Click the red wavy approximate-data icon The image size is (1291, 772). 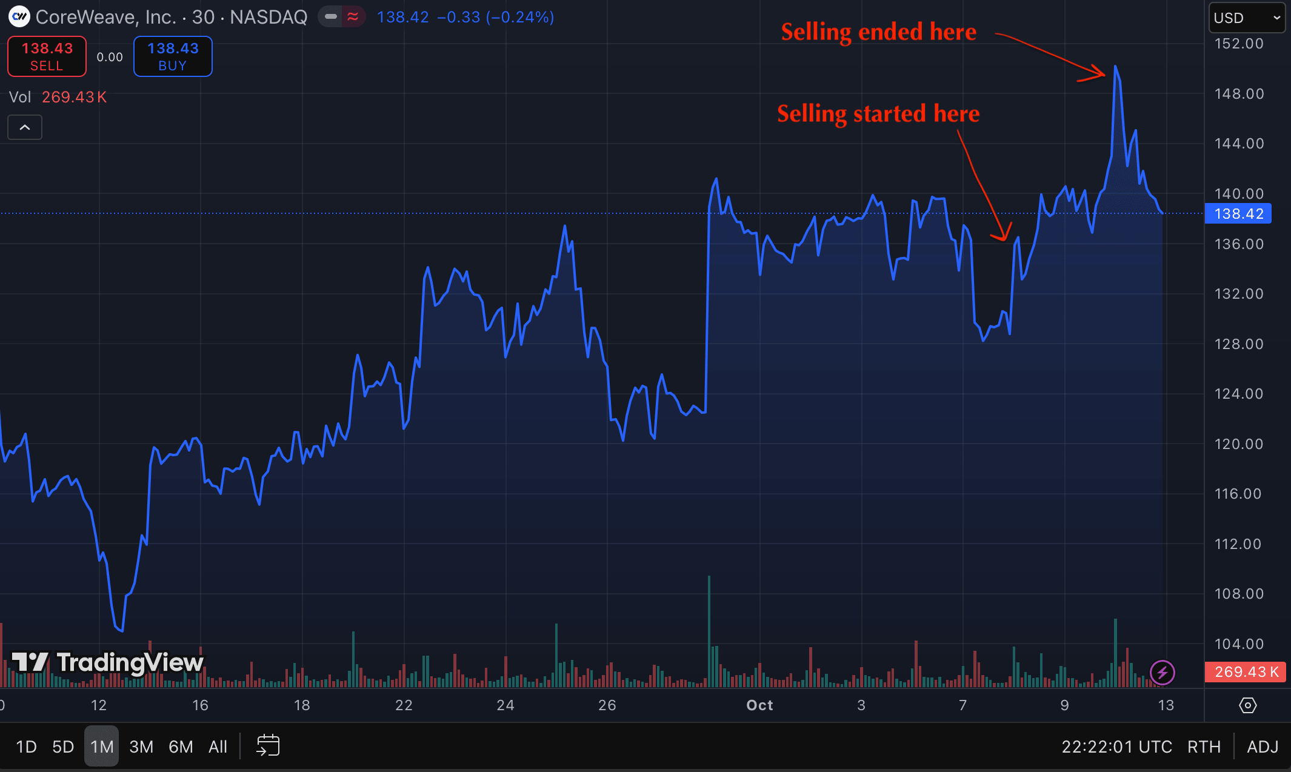click(353, 17)
